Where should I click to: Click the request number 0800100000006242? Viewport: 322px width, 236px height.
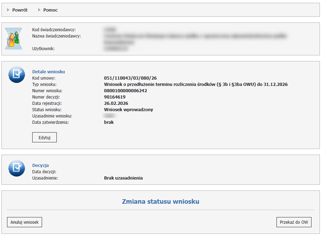[125, 91]
